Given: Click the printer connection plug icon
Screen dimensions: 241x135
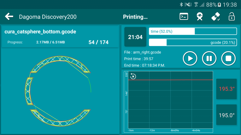Looking at the screenshot, I should pyautogui.click(x=216, y=17).
